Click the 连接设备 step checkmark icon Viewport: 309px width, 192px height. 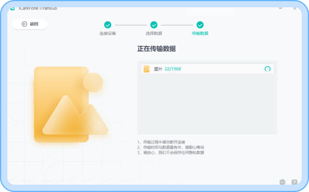coord(107,25)
